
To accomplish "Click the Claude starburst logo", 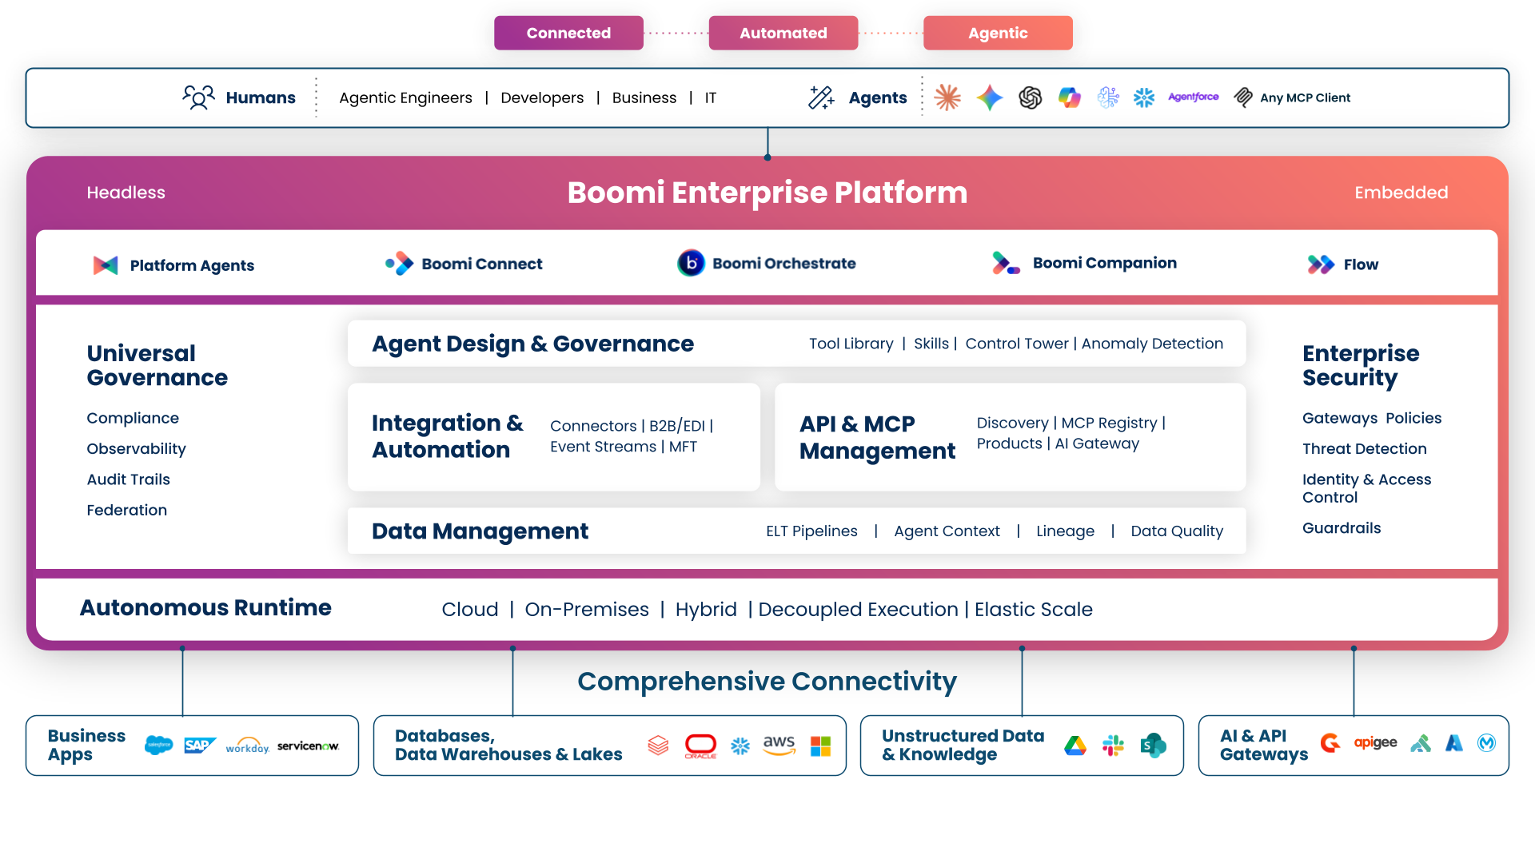I will pyautogui.click(x=947, y=97).
